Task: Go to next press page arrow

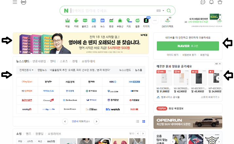Action: (97, 121)
